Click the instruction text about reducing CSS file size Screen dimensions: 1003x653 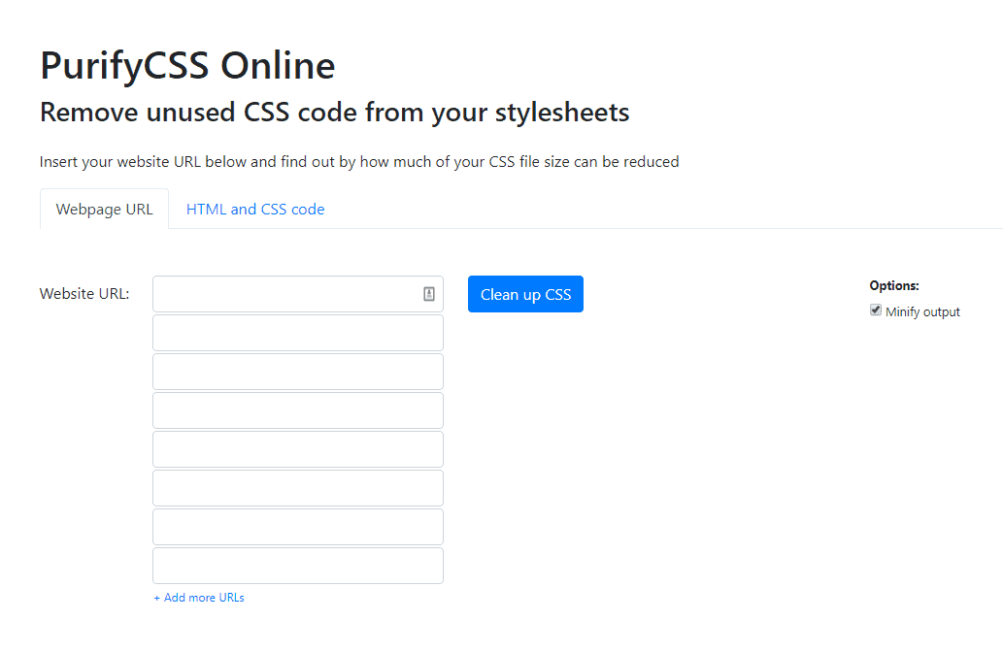click(x=358, y=161)
